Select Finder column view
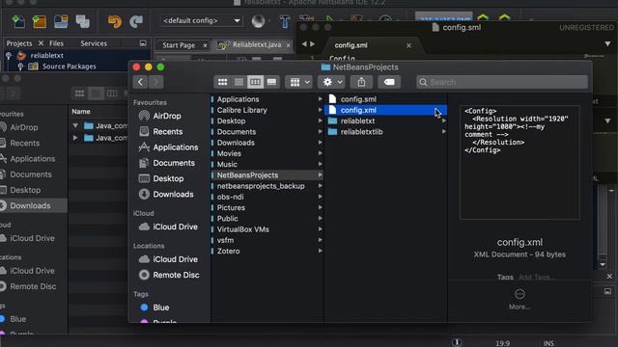 click(x=255, y=82)
